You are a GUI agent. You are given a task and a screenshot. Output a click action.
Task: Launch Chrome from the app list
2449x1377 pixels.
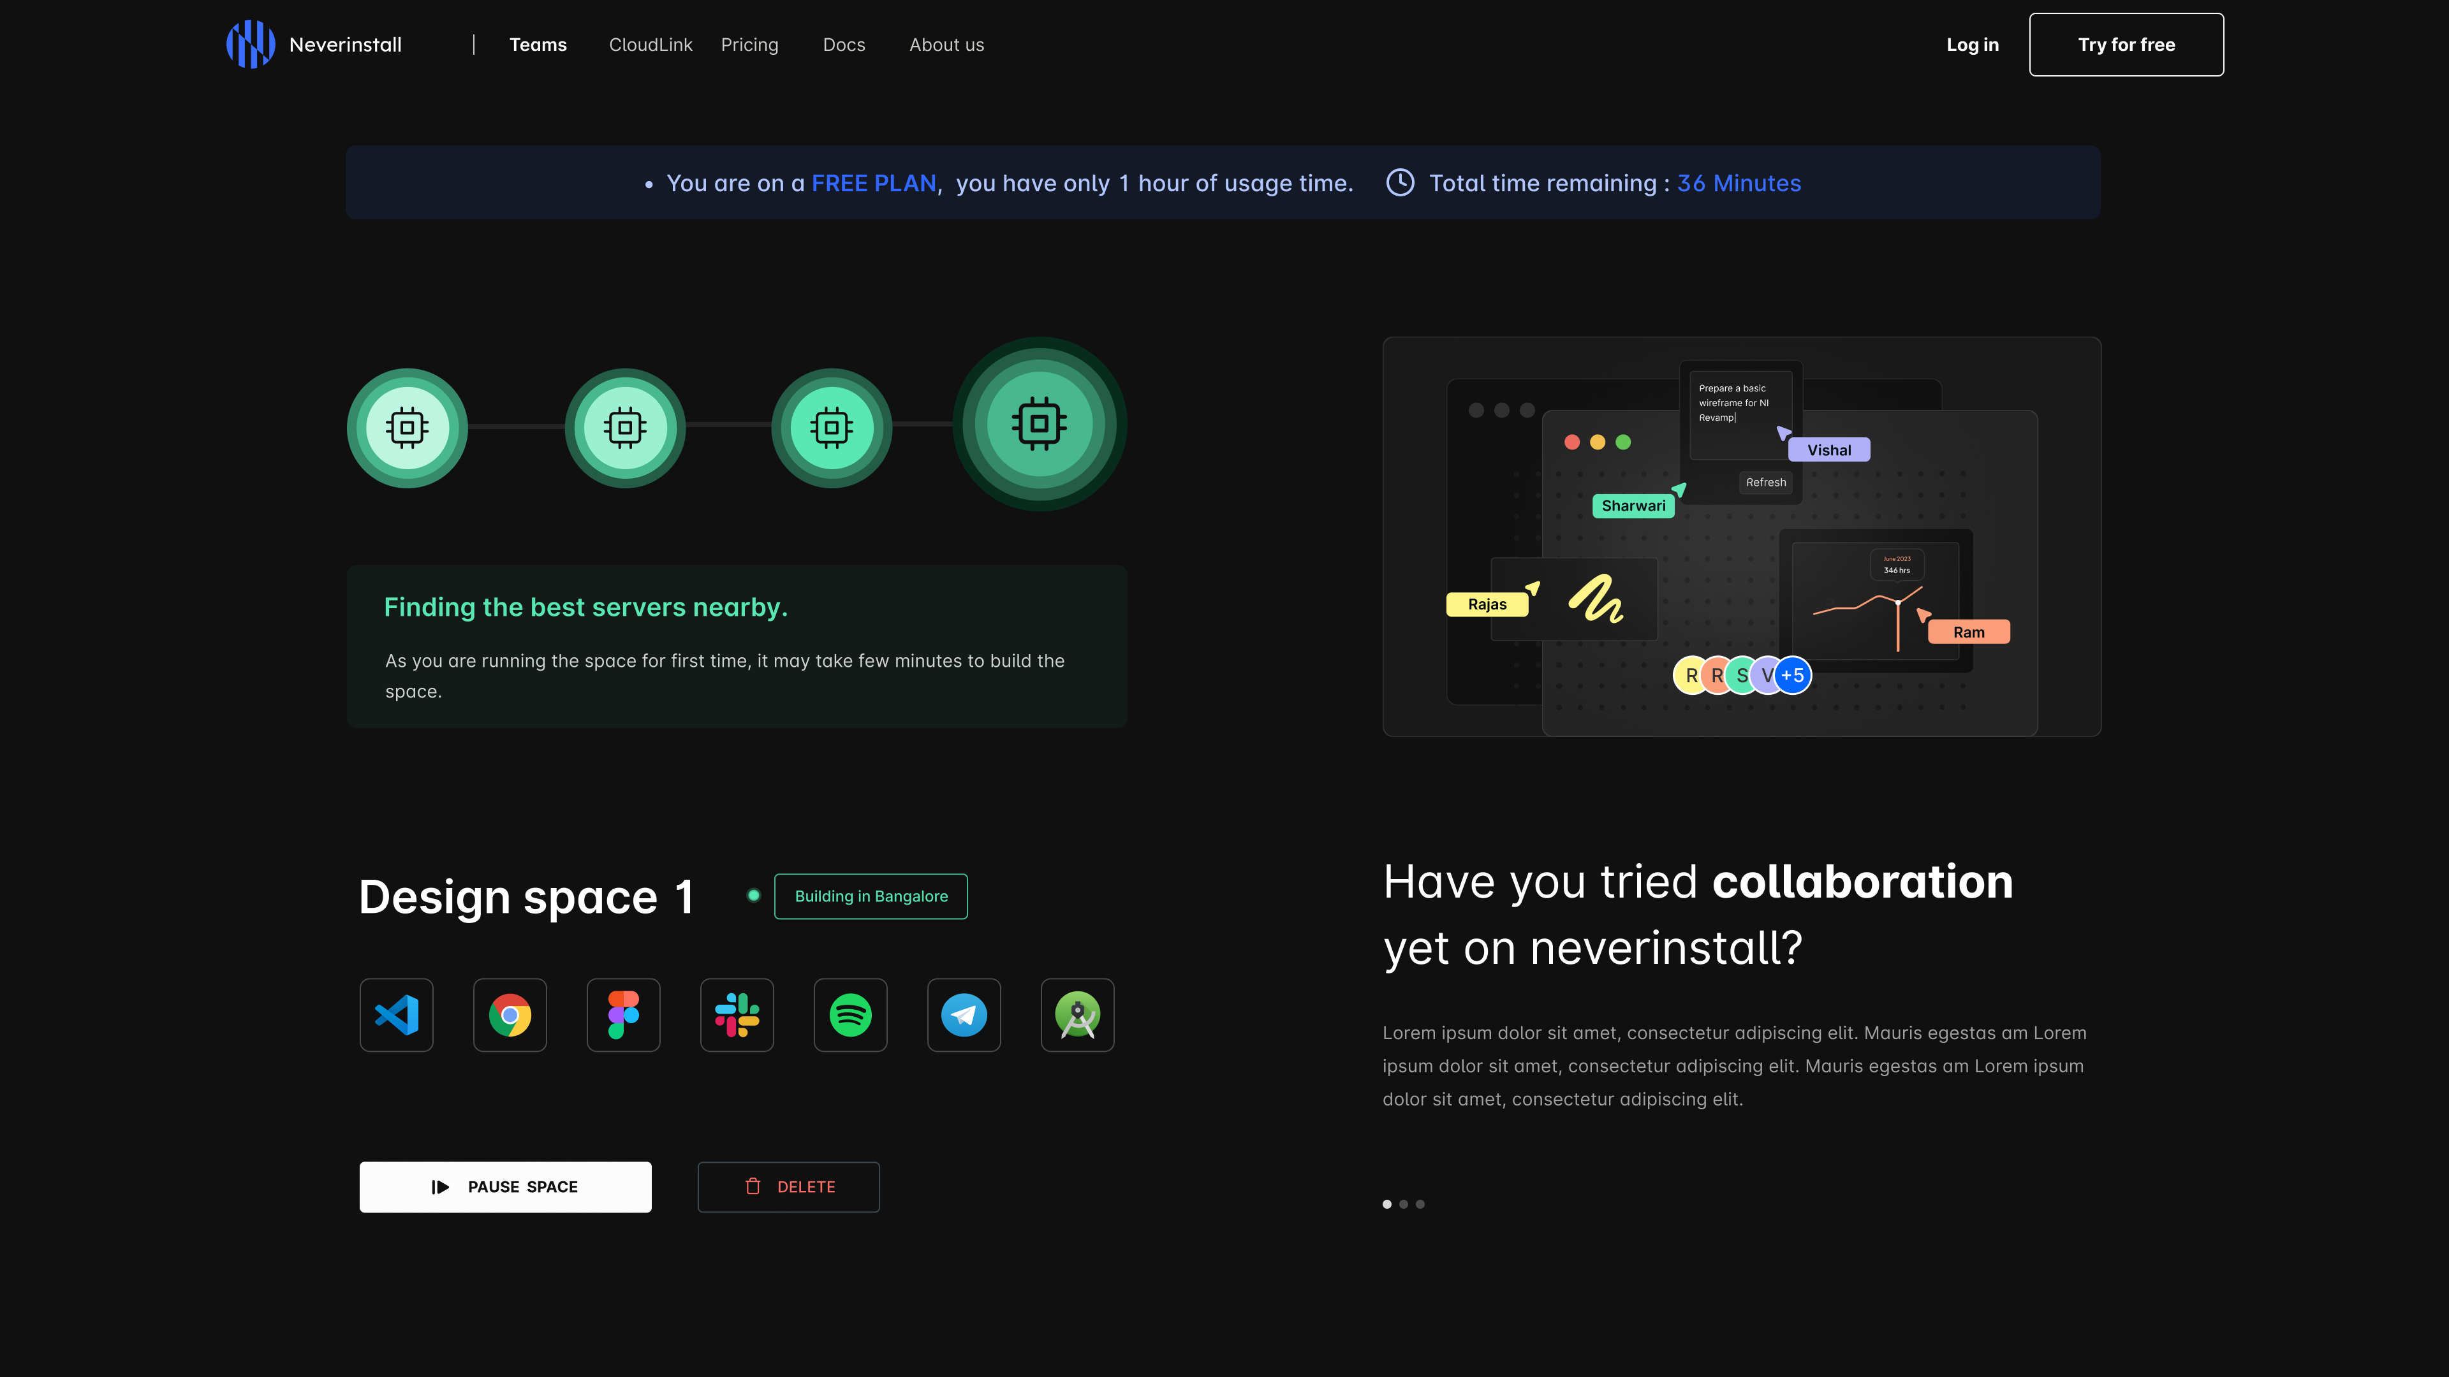510,1015
